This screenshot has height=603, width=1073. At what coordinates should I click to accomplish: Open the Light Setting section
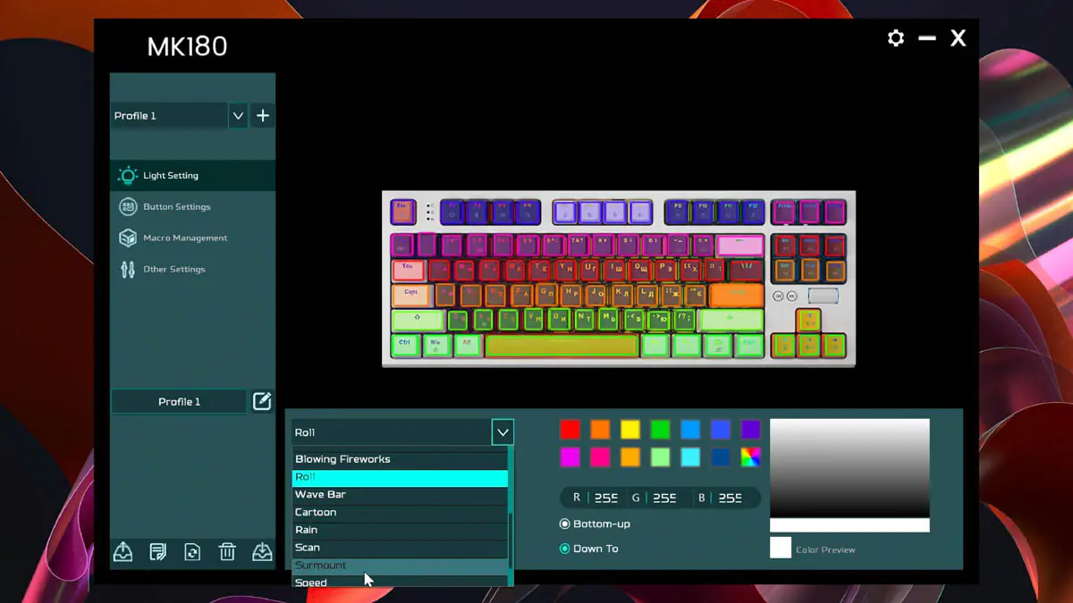pyautogui.click(x=192, y=175)
